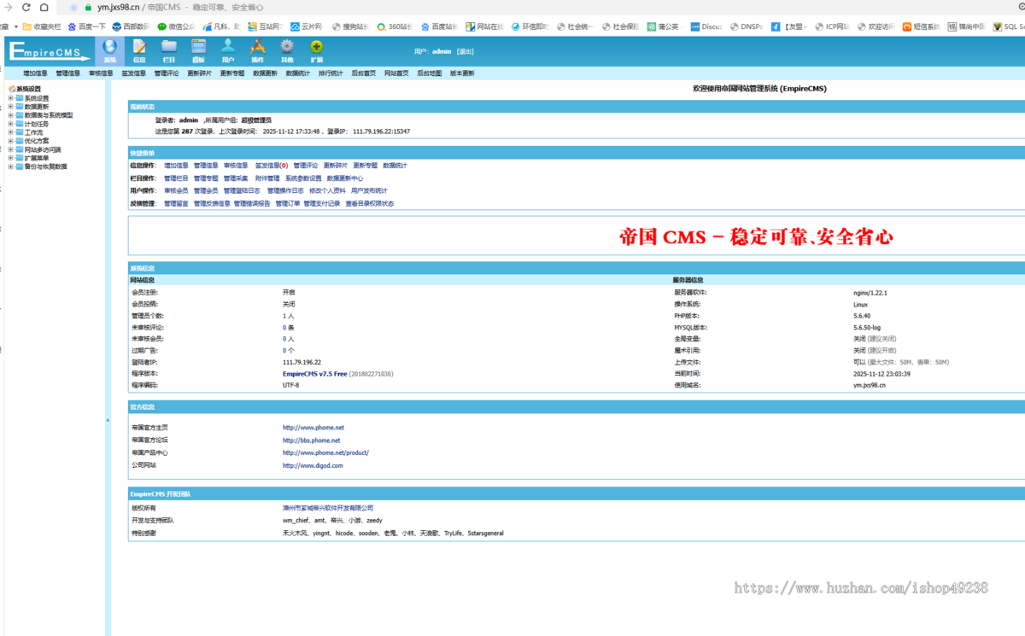Expand the 计划任务 tree node
Screen dimensions: 1025x636
pos(10,124)
